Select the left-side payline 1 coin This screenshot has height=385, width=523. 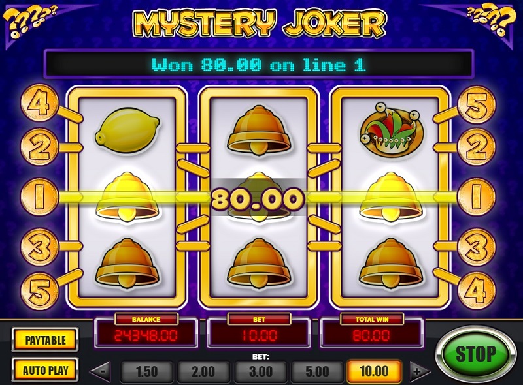tap(40, 196)
